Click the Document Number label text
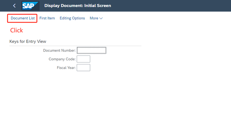This screenshot has width=231, height=122. click(59, 50)
